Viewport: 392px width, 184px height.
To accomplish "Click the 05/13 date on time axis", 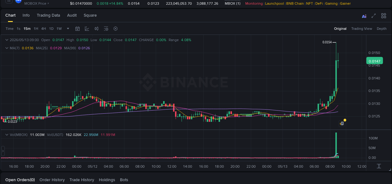I will coord(283,166).
